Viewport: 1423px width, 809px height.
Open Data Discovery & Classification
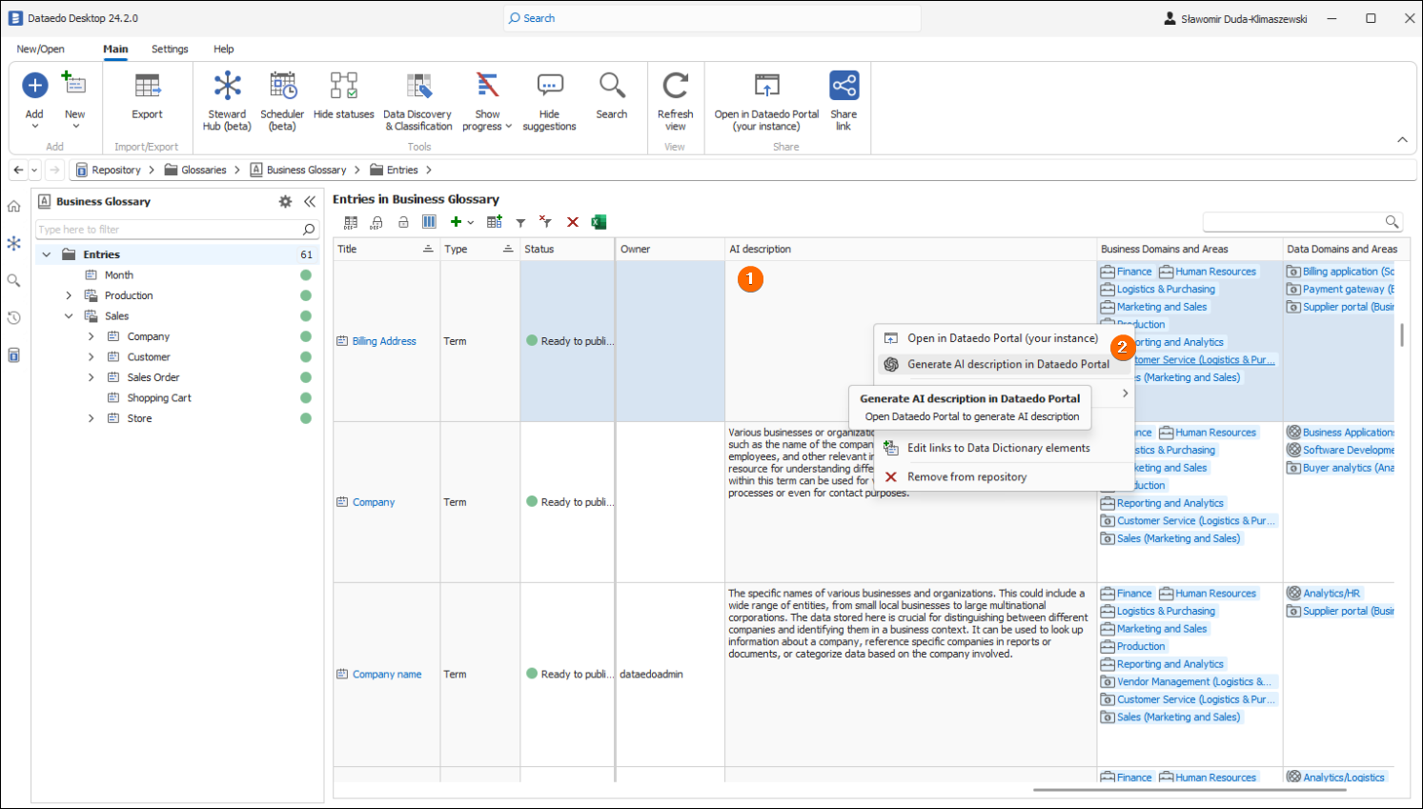(x=417, y=99)
